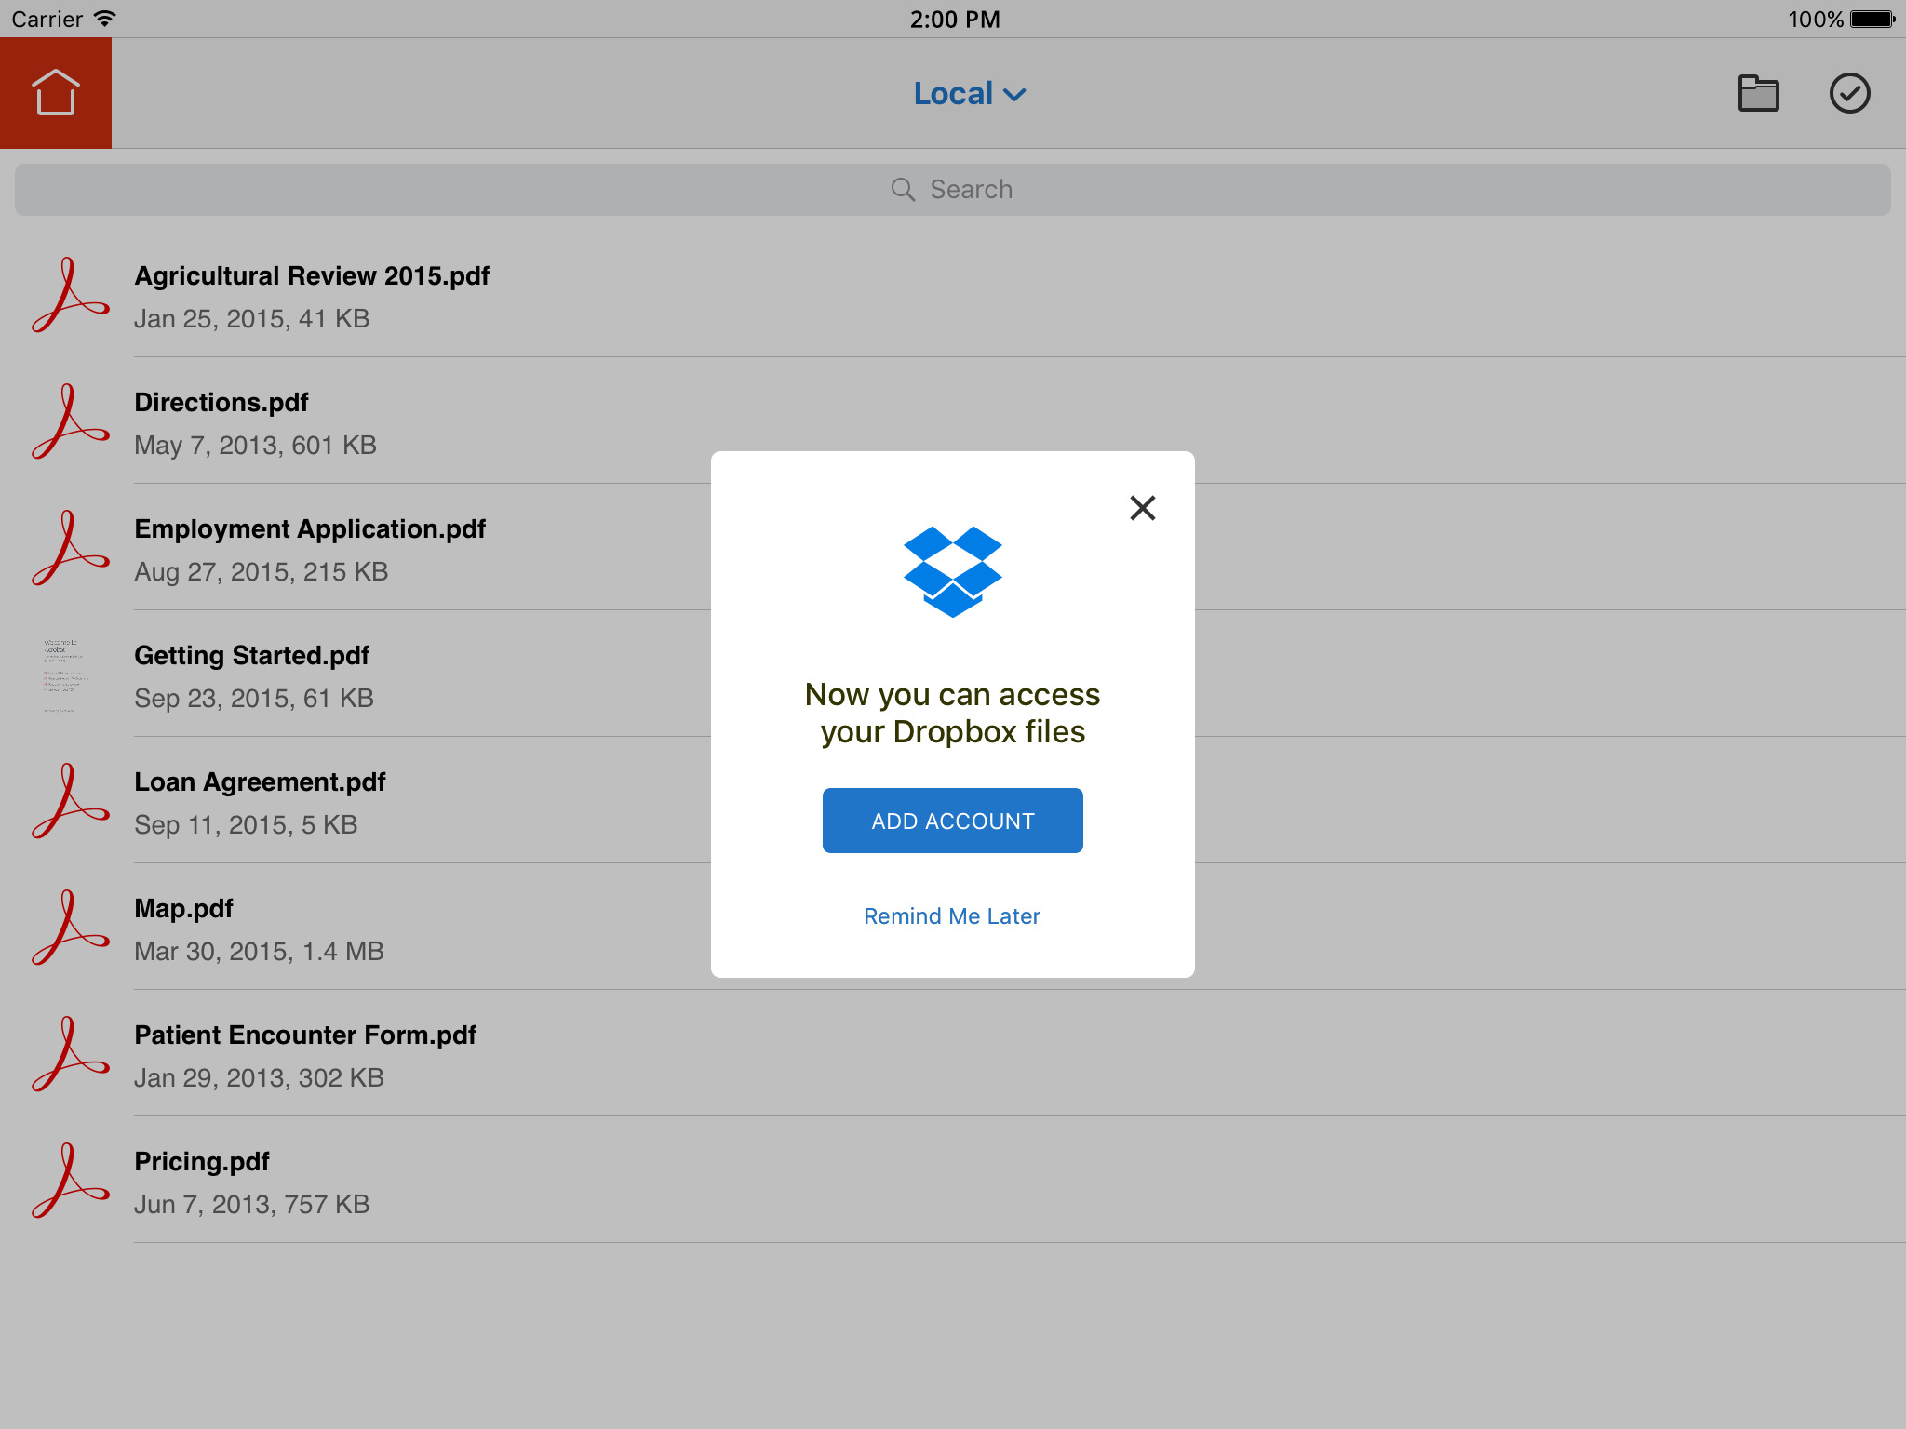
Task: Select Agricultural Review 2015.pdf file name
Action: 312,276
